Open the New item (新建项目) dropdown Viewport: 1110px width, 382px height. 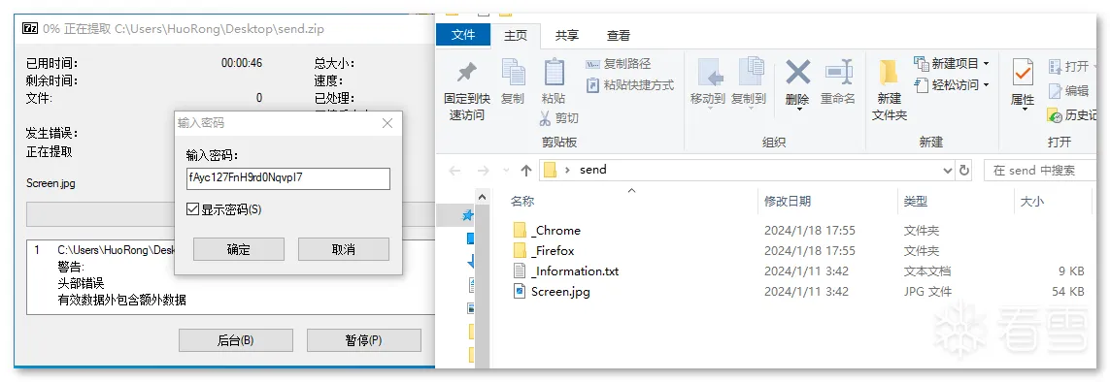click(x=952, y=64)
